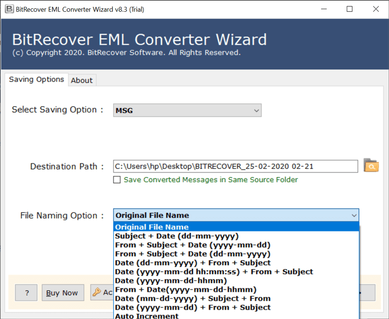
Task: Choose Auto Increment naming option
Action: click(236, 316)
